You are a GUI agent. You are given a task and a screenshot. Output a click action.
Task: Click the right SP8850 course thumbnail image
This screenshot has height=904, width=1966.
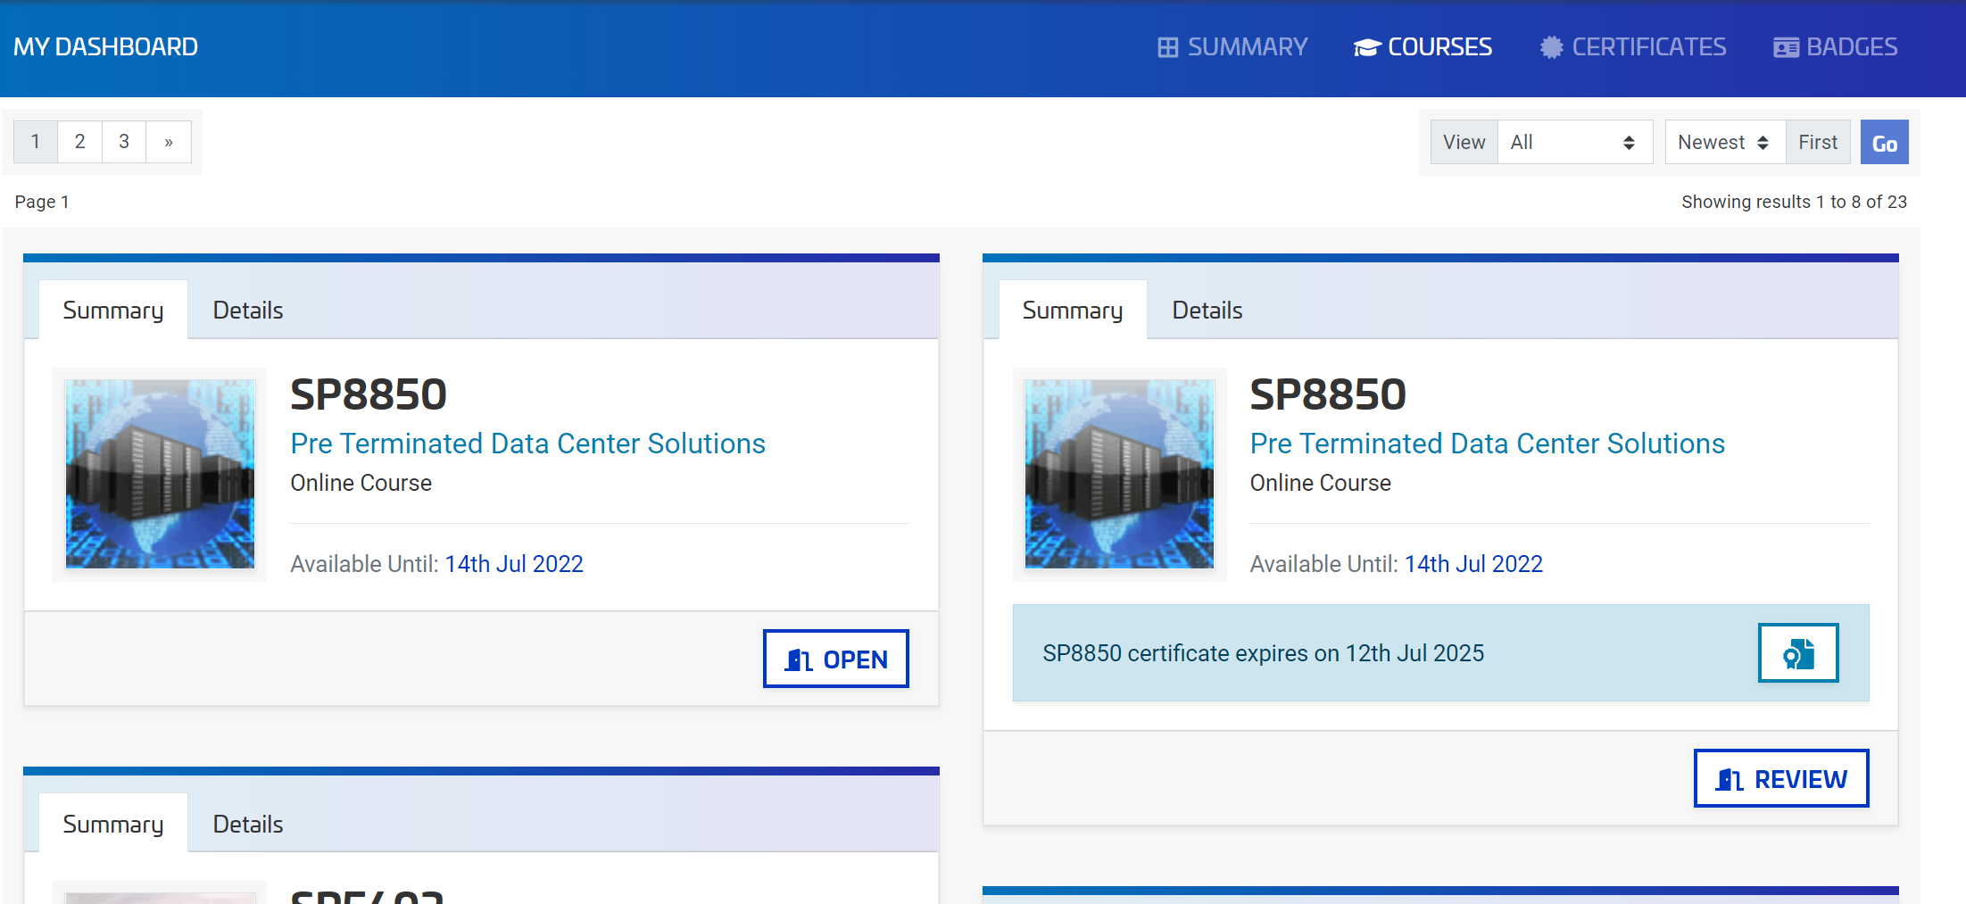1119,474
